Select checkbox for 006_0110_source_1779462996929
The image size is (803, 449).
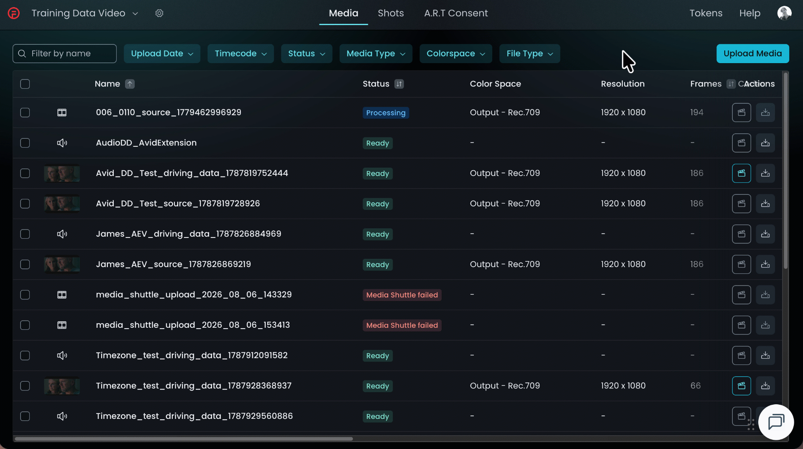tap(25, 112)
